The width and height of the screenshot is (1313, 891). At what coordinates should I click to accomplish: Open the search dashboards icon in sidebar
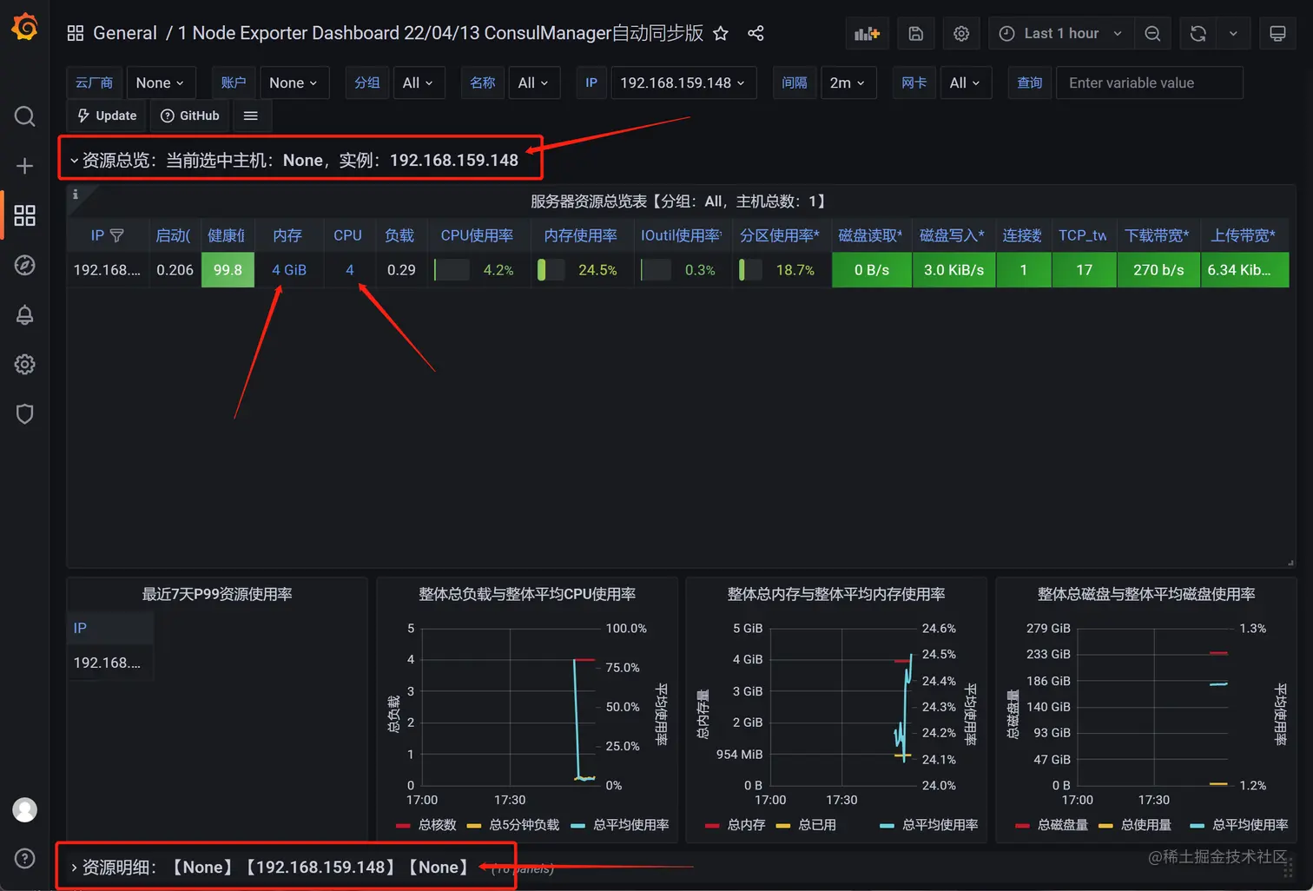coord(24,116)
